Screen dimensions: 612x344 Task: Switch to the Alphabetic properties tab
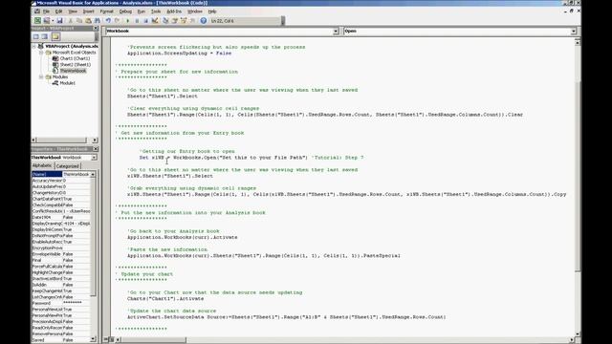[42, 165]
